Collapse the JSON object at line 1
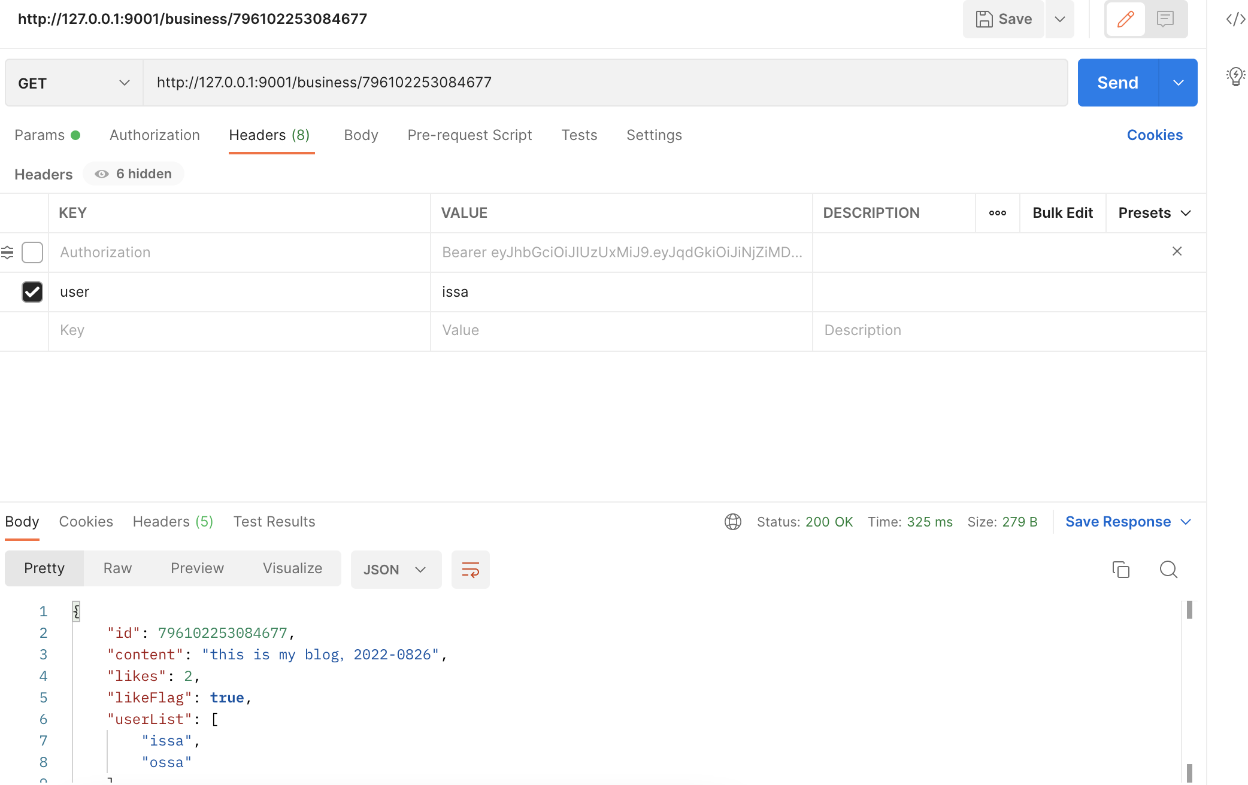Screen dimensions: 1248x785 [76, 611]
